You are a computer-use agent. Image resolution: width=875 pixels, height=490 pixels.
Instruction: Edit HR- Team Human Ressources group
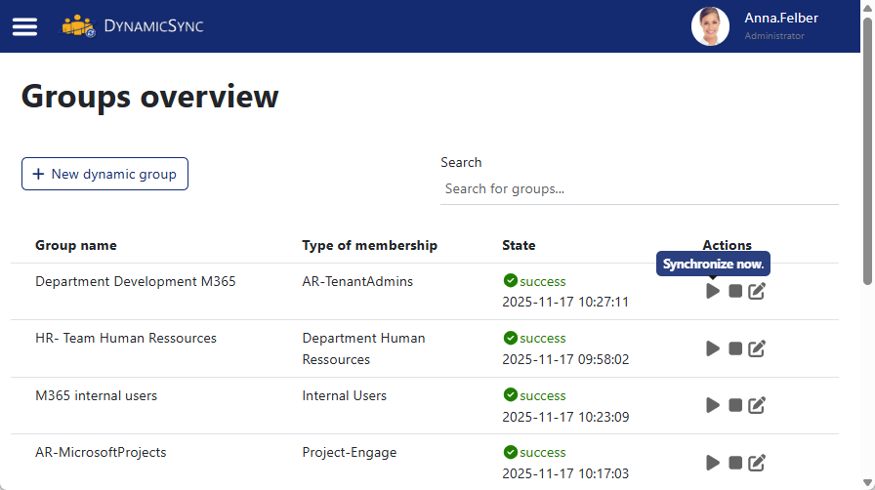point(757,348)
